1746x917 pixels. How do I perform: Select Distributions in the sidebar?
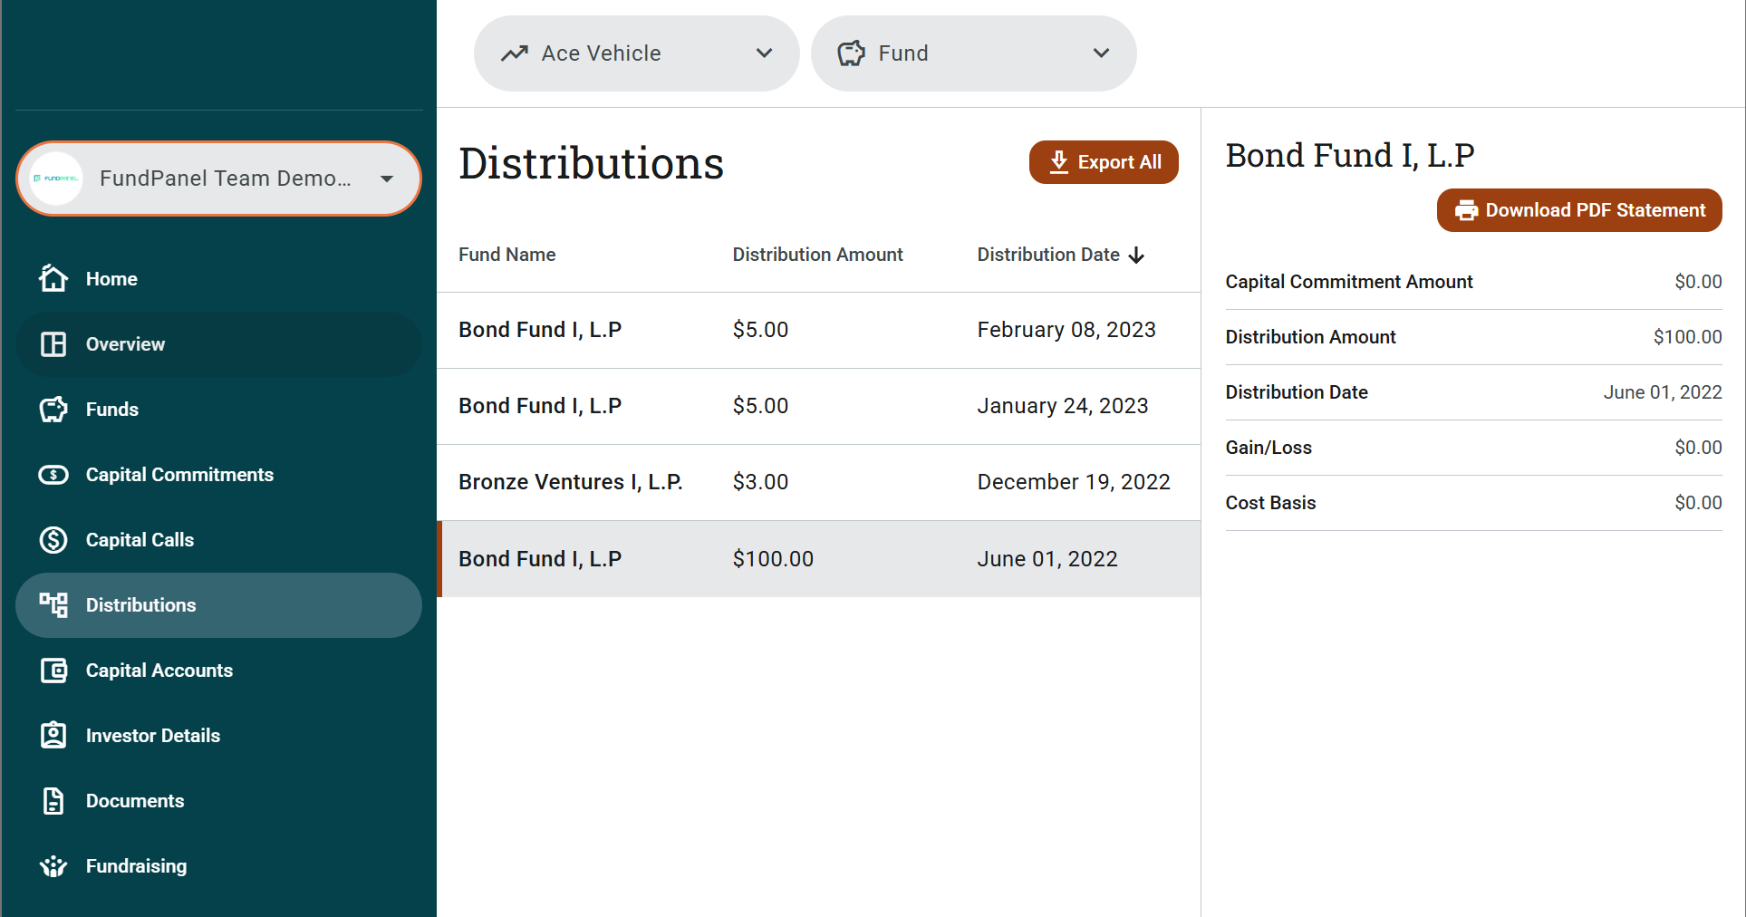[x=218, y=605]
